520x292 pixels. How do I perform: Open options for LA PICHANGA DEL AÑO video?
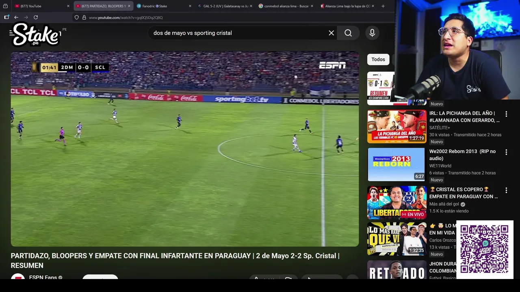pos(506,114)
